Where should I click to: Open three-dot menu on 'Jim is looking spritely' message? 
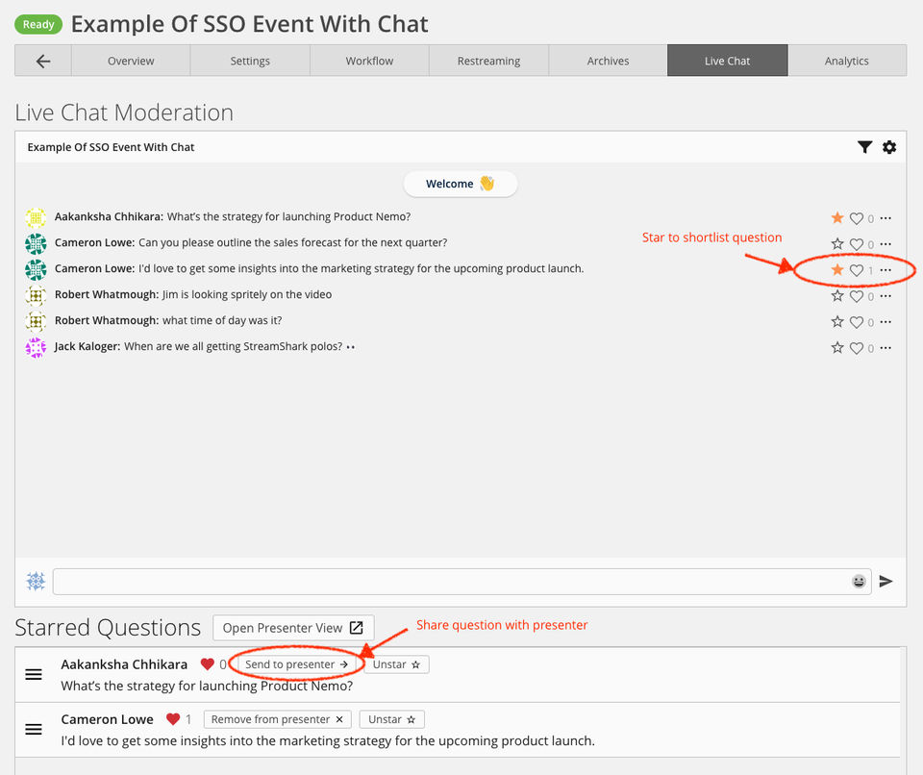(x=886, y=296)
